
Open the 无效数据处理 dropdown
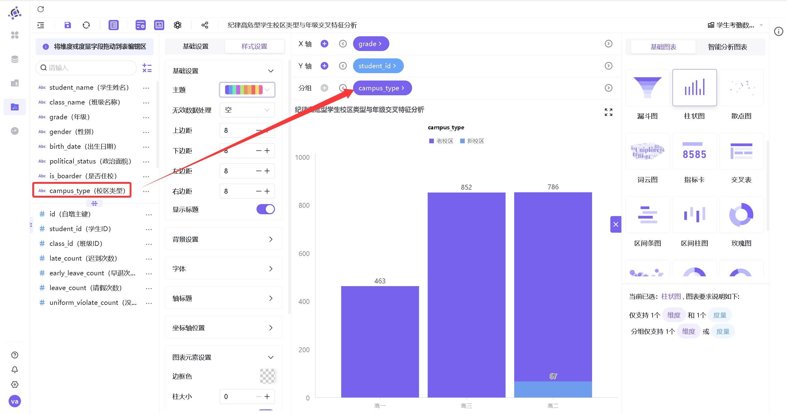pyautogui.click(x=247, y=110)
